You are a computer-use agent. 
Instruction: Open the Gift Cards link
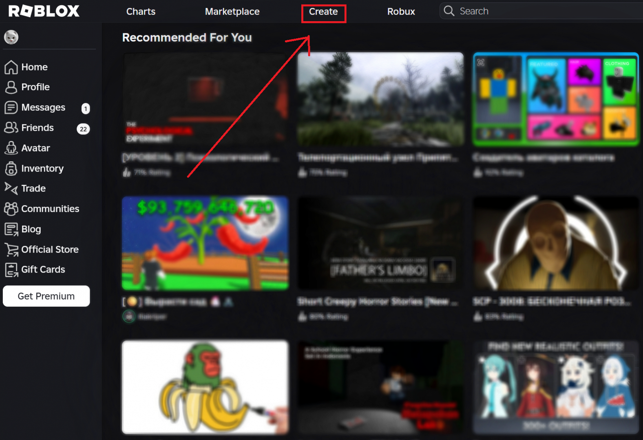coord(43,270)
